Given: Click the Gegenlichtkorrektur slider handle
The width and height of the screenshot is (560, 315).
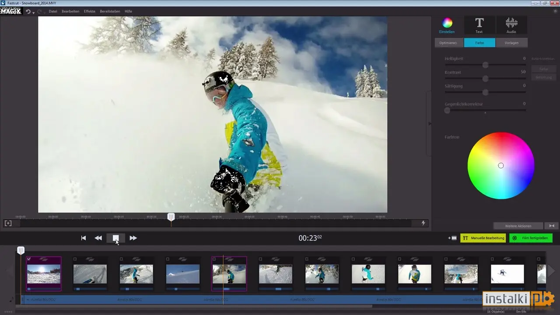Looking at the screenshot, I should click(x=447, y=110).
